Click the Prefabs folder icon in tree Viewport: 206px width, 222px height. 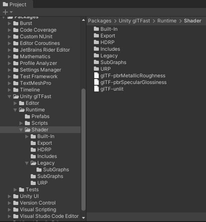27,116
